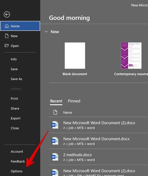Click Word icon beside New Microsoft Word Document.docx

(x=55, y=141)
